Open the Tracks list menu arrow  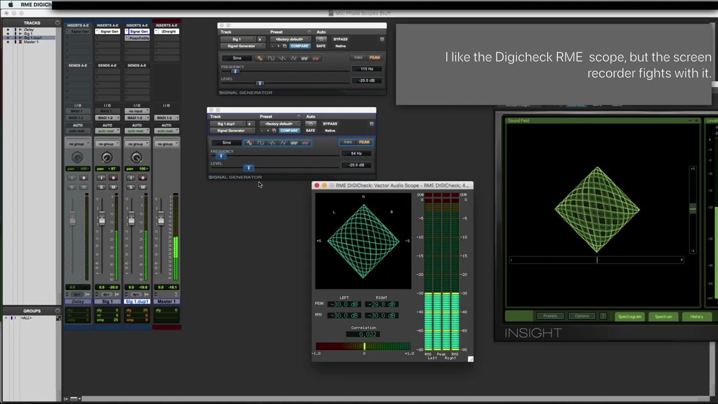(57, 23)
